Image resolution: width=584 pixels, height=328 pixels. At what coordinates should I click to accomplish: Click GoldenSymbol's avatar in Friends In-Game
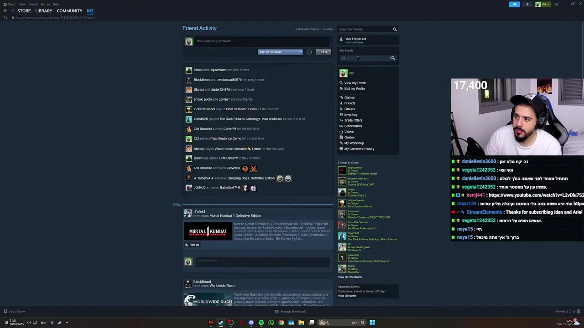[x=342, y=203]
